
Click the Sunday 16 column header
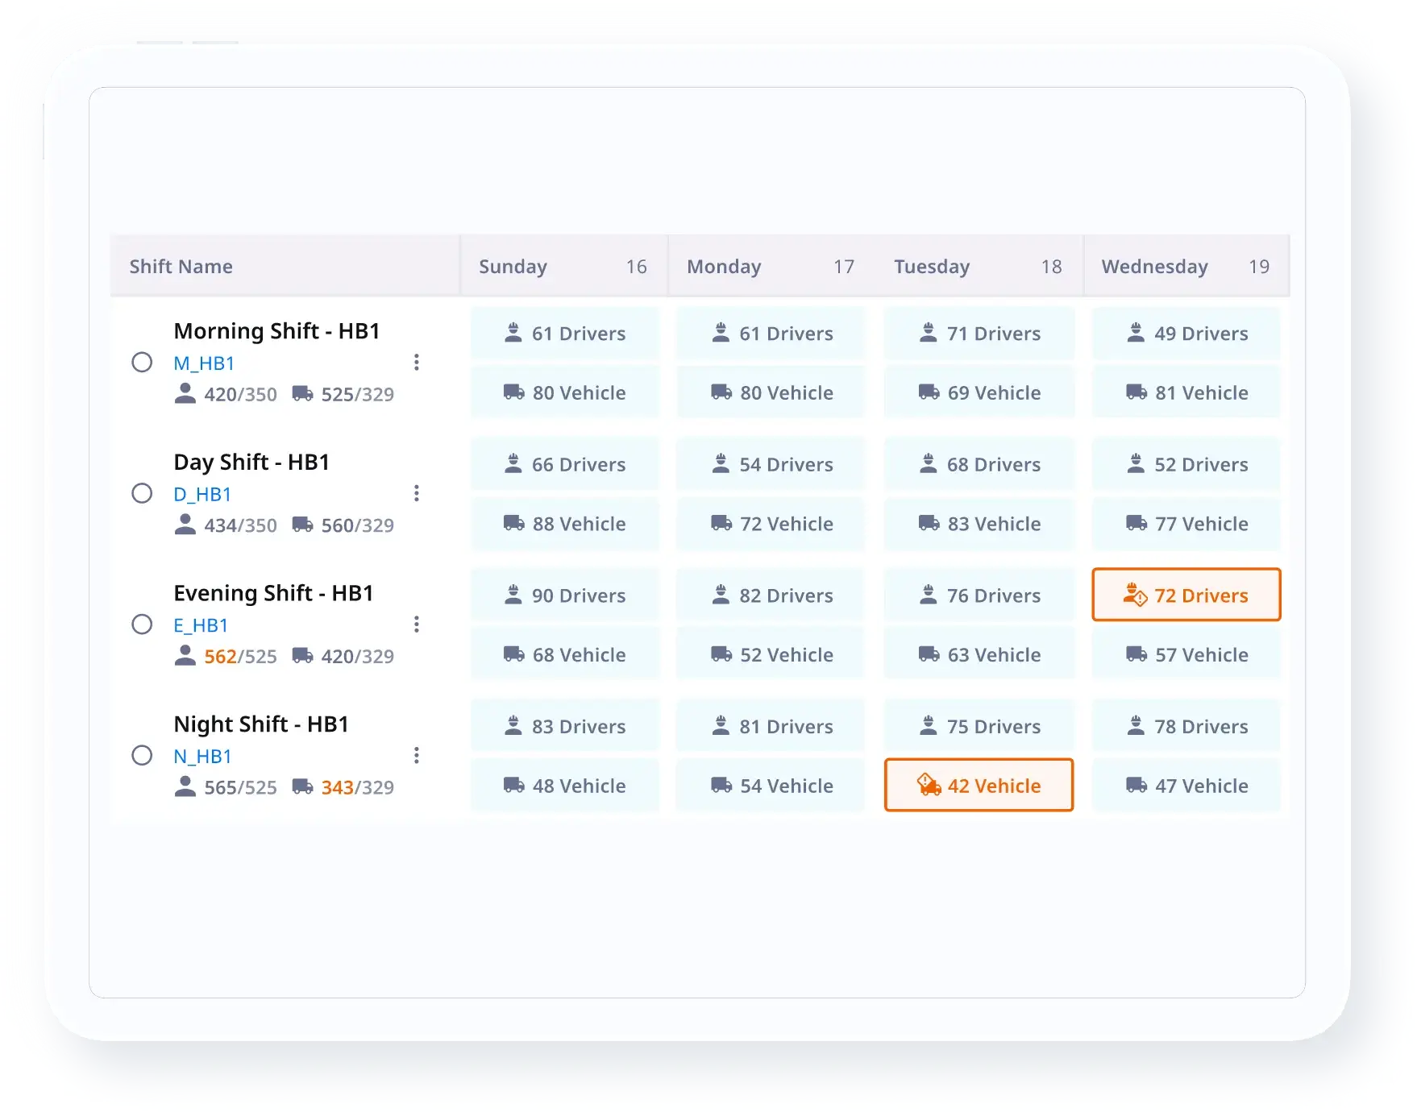point(563,267)
